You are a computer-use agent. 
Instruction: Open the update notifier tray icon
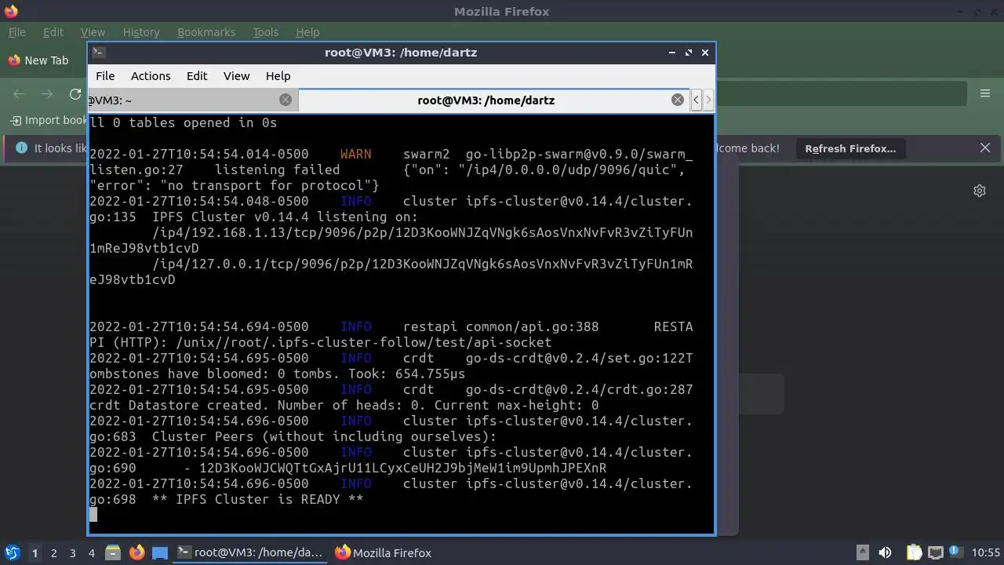coord(956,552)
